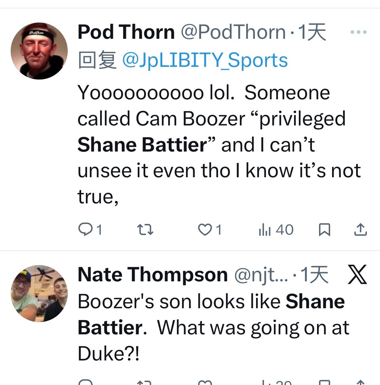This screenshot has height=385, width=380.
Task: Open more options menu on Pod Thorn's tweet
Action: click(359, 32)
